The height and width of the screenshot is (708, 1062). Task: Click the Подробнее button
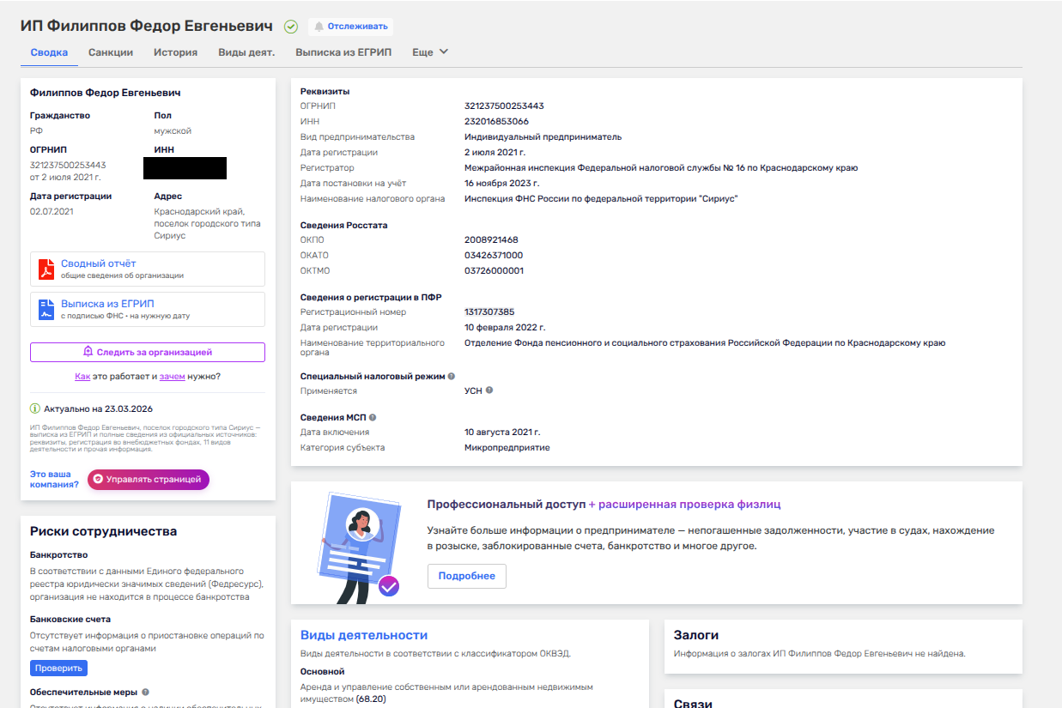pyautogui.click(x=466, y=576)
